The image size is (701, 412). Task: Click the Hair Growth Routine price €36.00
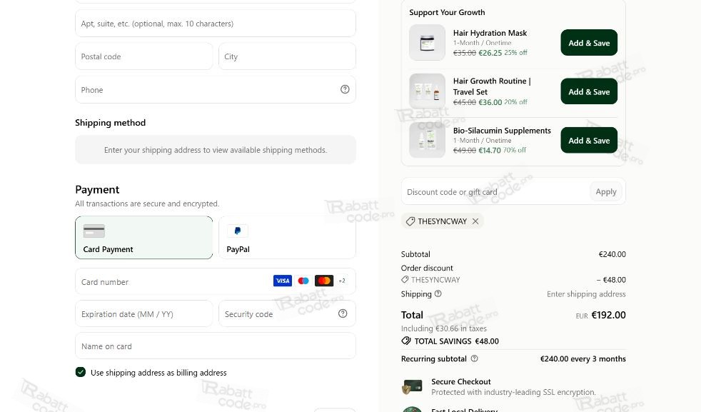(x=490, y=102)
